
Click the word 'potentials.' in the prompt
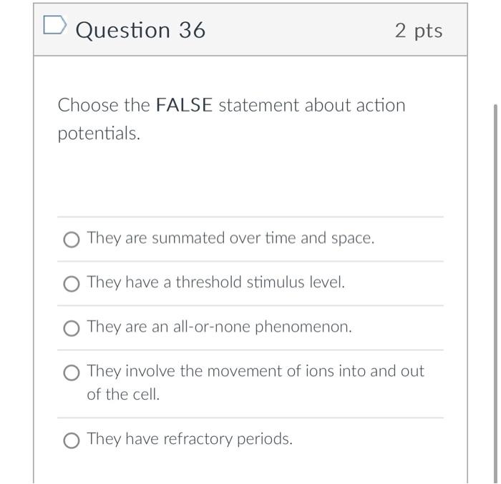[99, 134]
